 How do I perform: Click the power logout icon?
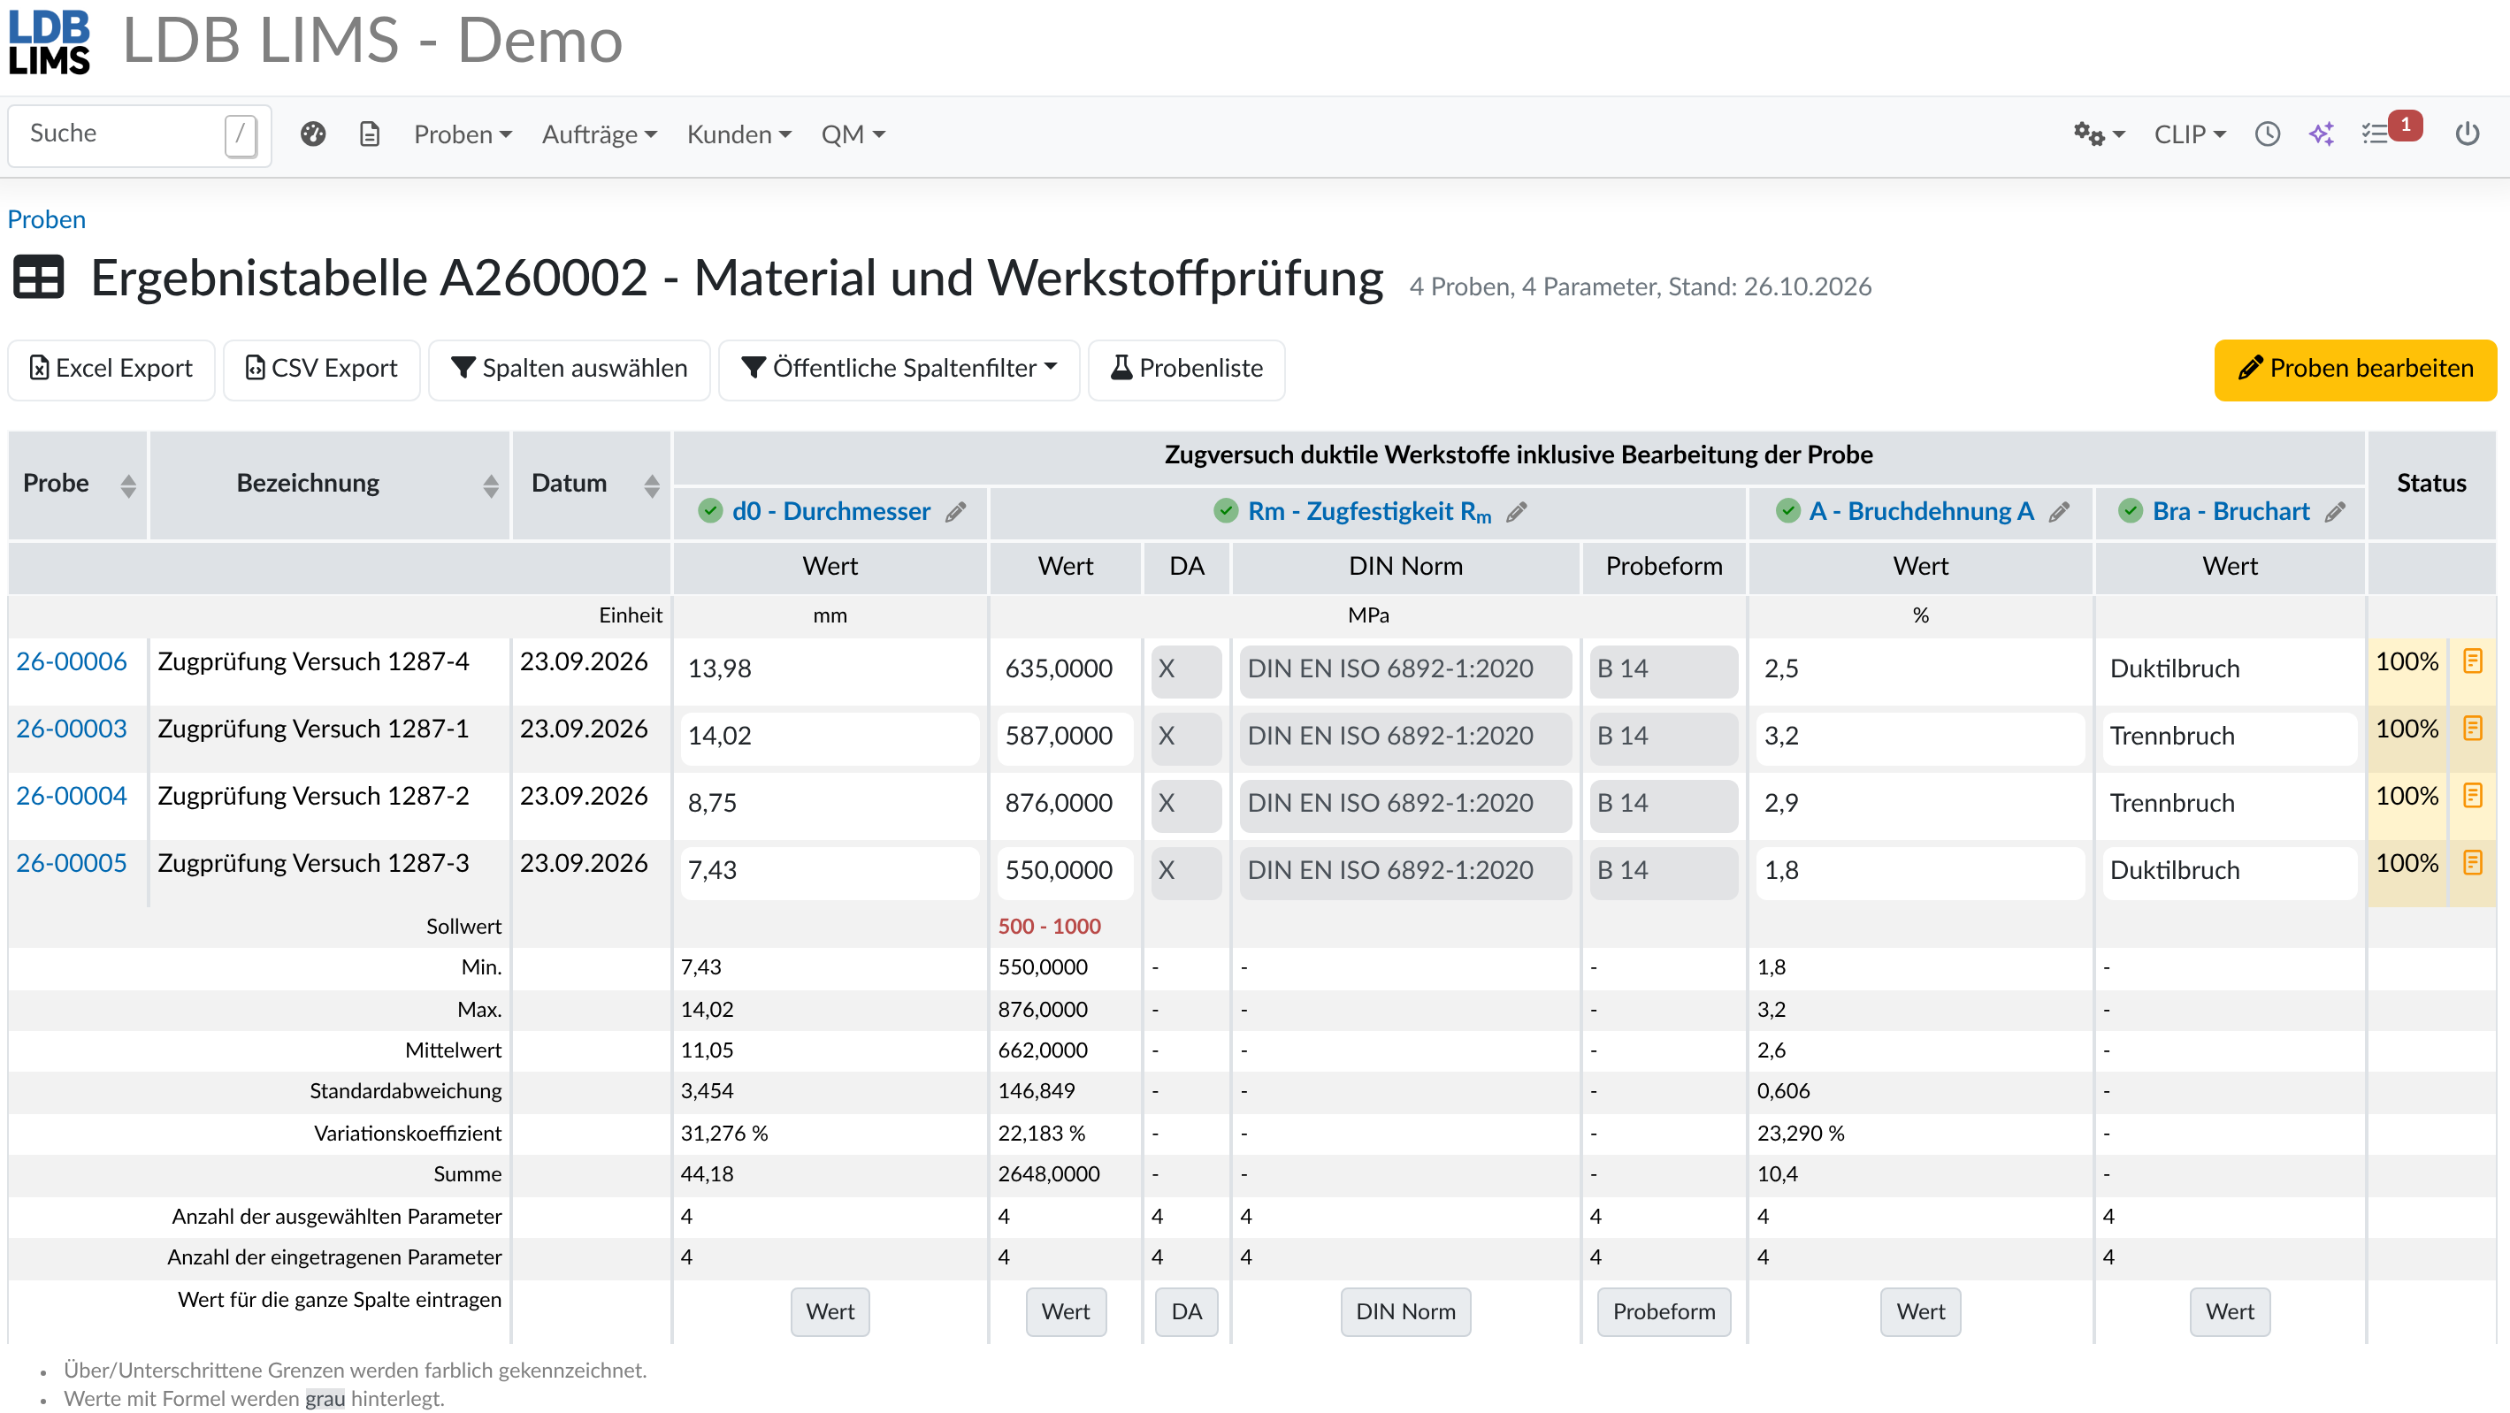pos(2468,134)
